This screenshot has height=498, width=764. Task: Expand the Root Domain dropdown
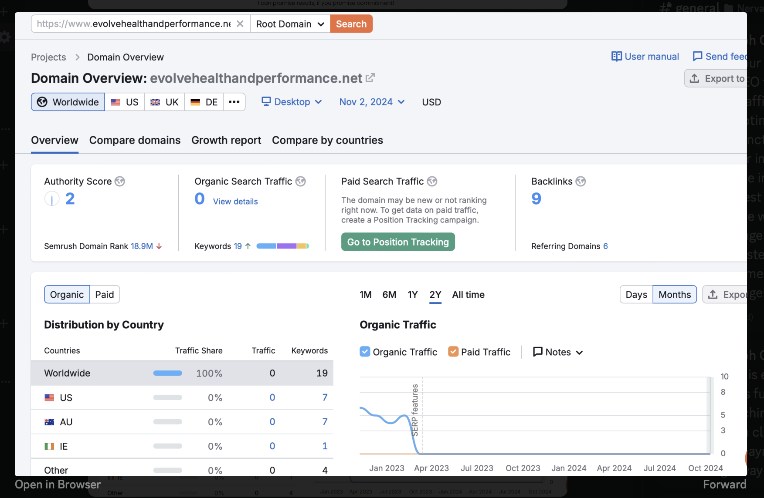tap(290, 24)
